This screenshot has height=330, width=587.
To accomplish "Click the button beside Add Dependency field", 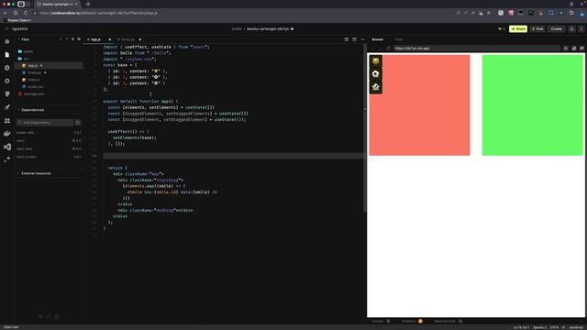I will click(x=77, y=122).
